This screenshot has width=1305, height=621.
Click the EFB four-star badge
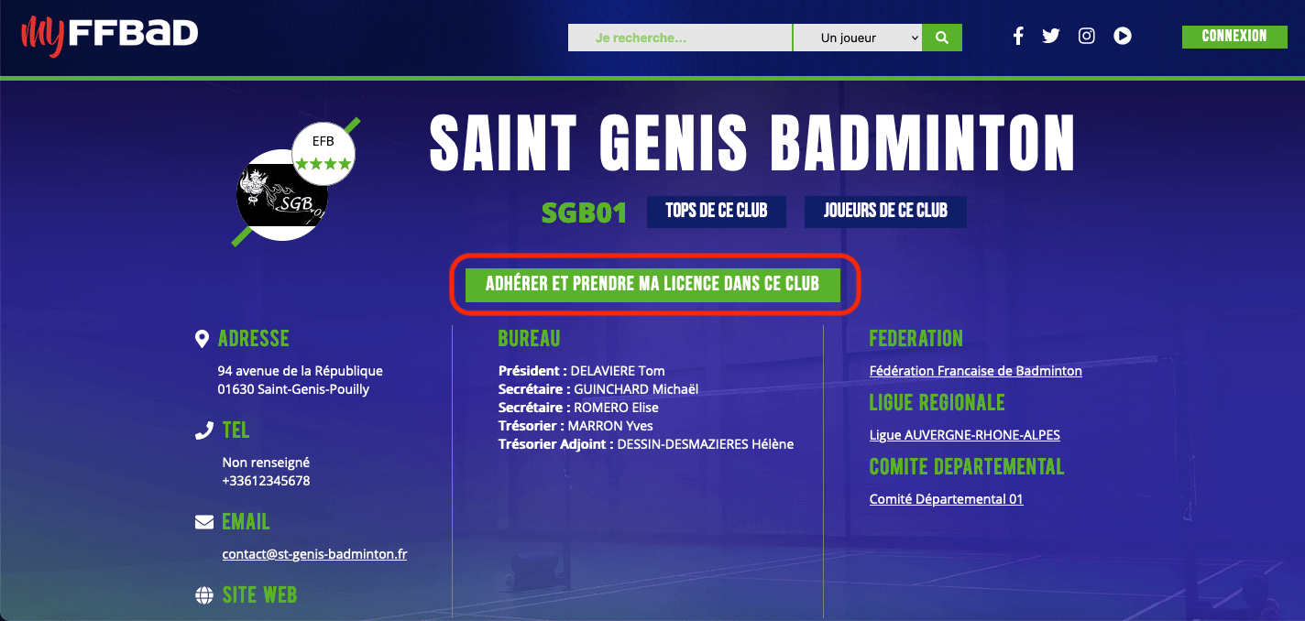pyautogui.click(x=324, y=154)
